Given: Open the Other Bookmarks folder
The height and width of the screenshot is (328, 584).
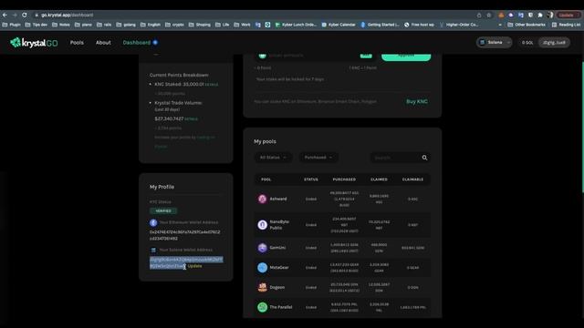Looking at the screenshot, I should pos(527,25).
